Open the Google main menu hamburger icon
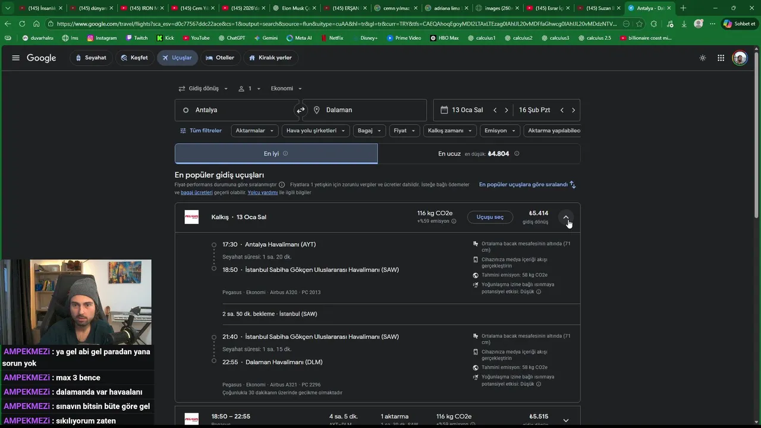 (x=16, y=58)
